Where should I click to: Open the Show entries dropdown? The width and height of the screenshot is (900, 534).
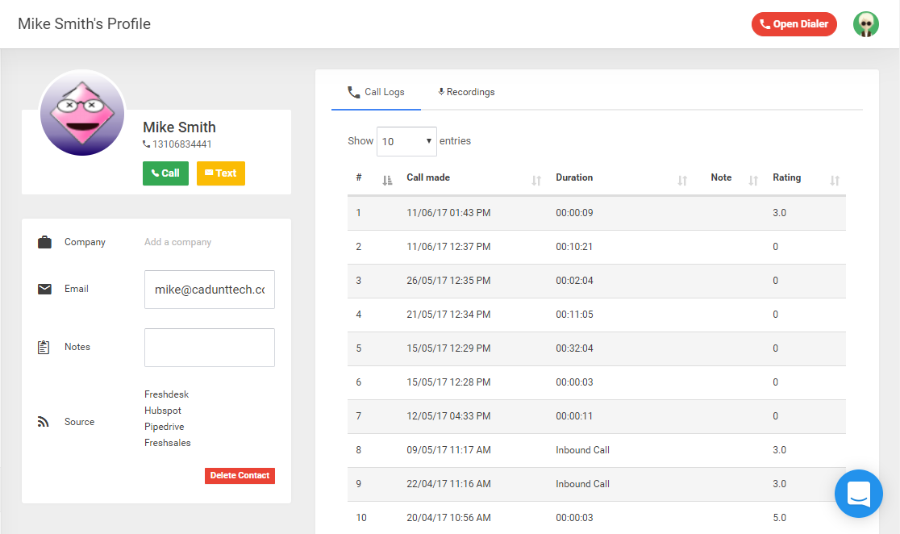[x=406, y=141]
